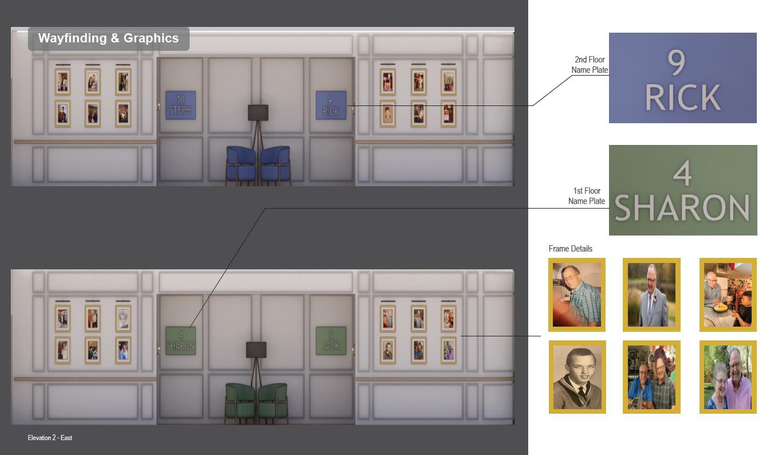The height and width of the screenshot is (455, 774).
Task: Select the green chairs in lower elevation
Action: pos(256,402)
